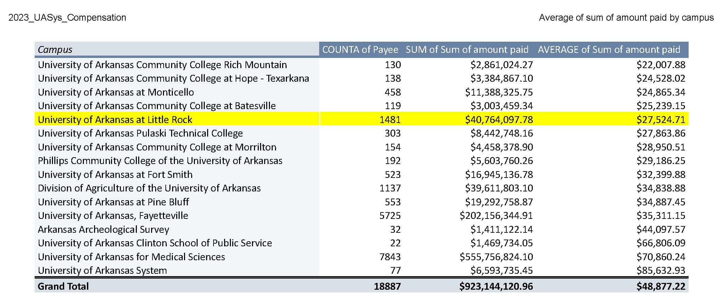Click the average value $28,950.51
The image size is (728, 308).
pyautogui.click(x=661, y=147)
